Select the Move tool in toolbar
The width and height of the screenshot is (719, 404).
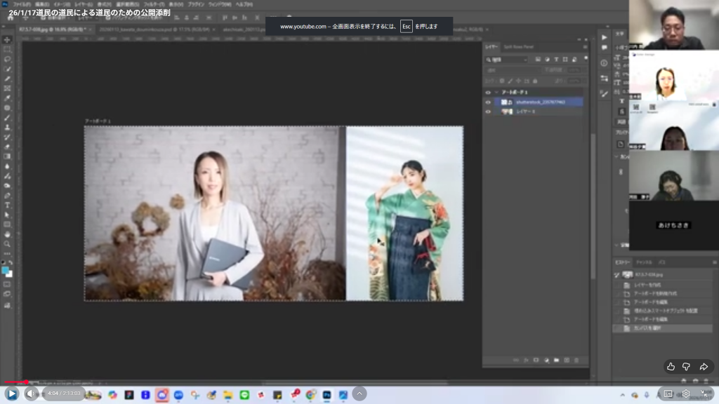click(x=8, y=40)
